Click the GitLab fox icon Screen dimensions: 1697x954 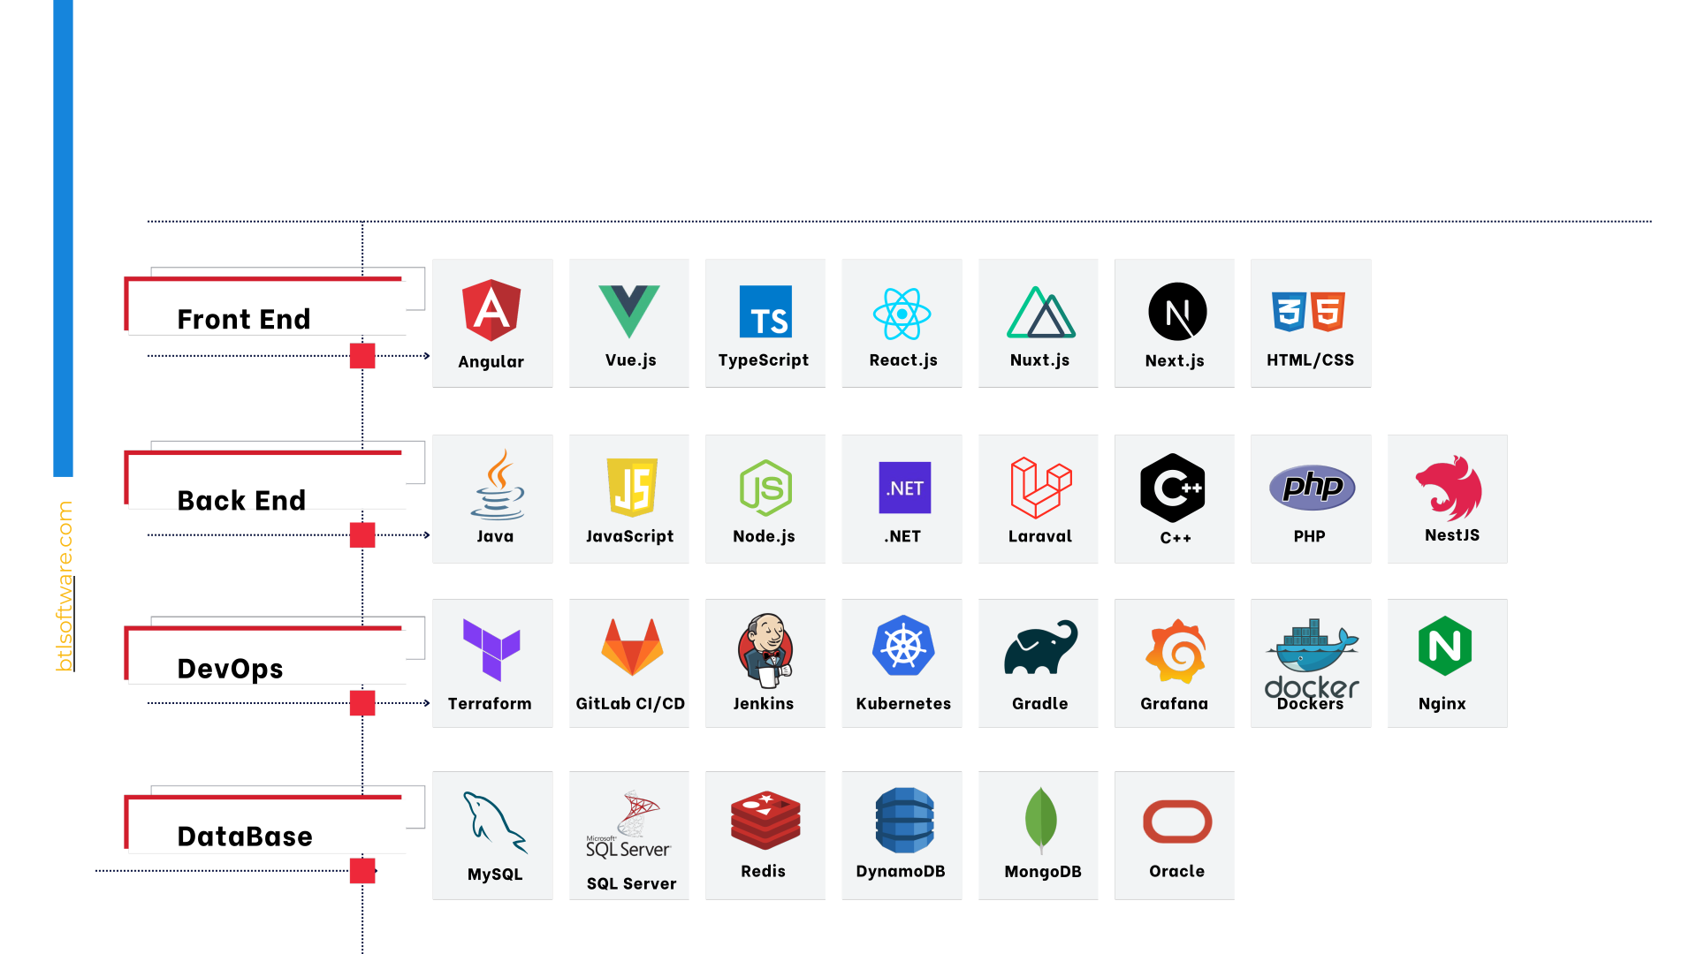(632, 647)
